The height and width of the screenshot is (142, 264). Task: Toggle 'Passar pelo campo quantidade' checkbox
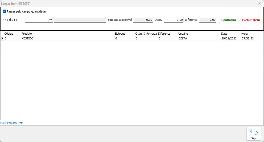(x=4, y=11)
